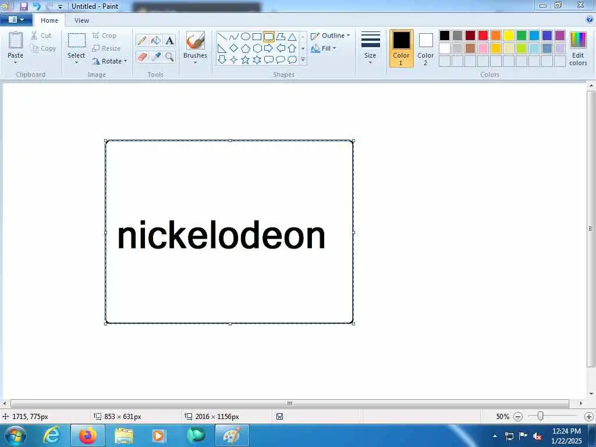The width and height of the screenshot is (596, 447).
Task: Choose the Rounded rectangular callout shape
Action: [x=269, y=60]
